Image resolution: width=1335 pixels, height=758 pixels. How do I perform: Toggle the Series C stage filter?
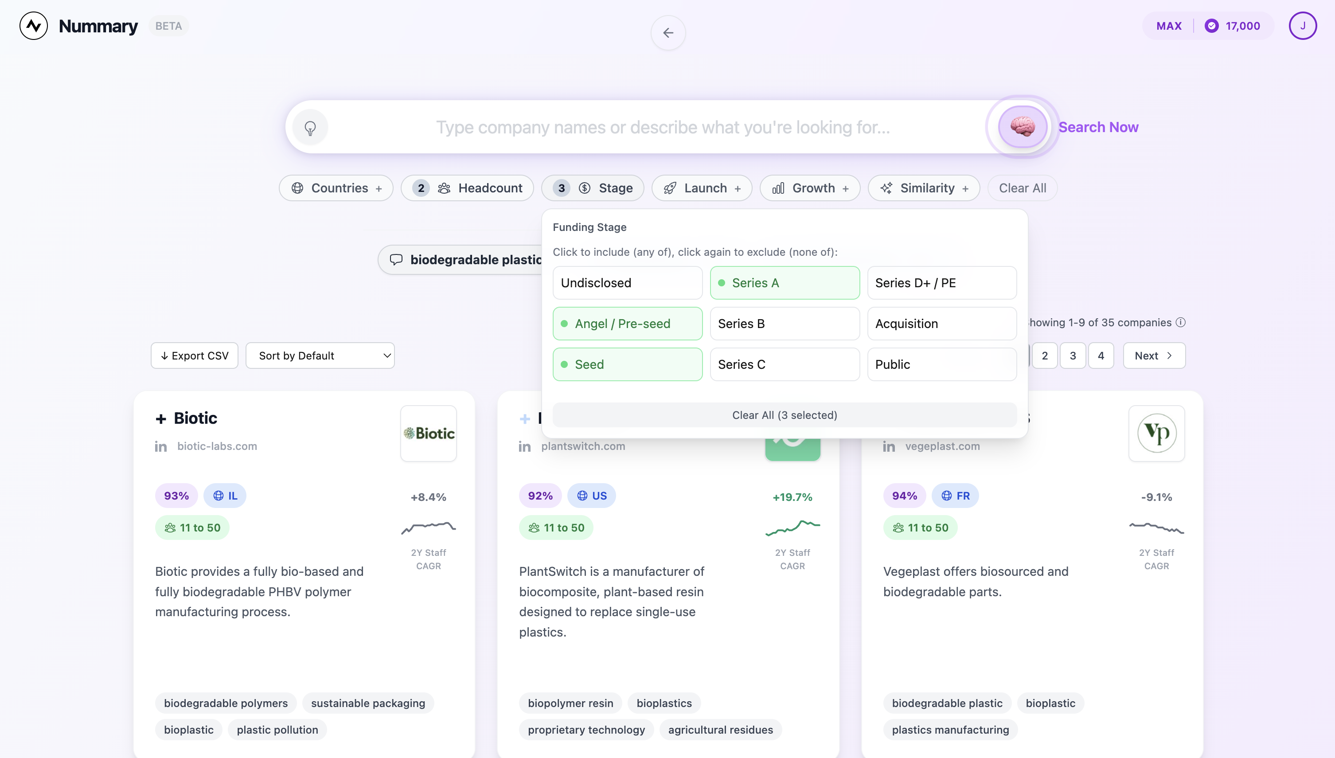pos(785,364)
